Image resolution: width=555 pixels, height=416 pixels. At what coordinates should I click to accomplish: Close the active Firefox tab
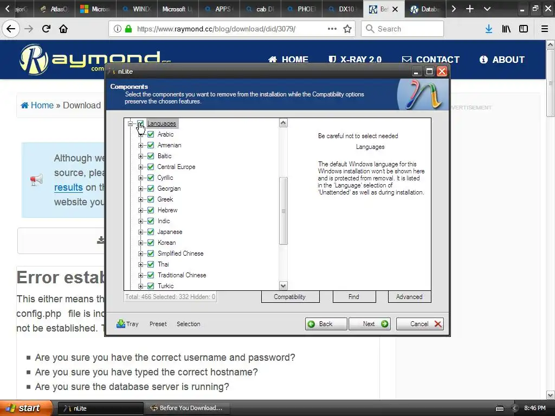pos(395,9)
